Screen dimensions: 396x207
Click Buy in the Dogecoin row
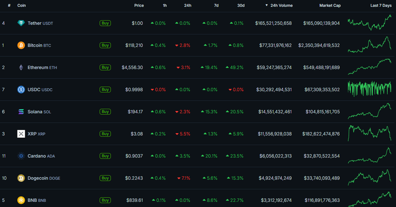coord(105,178)
